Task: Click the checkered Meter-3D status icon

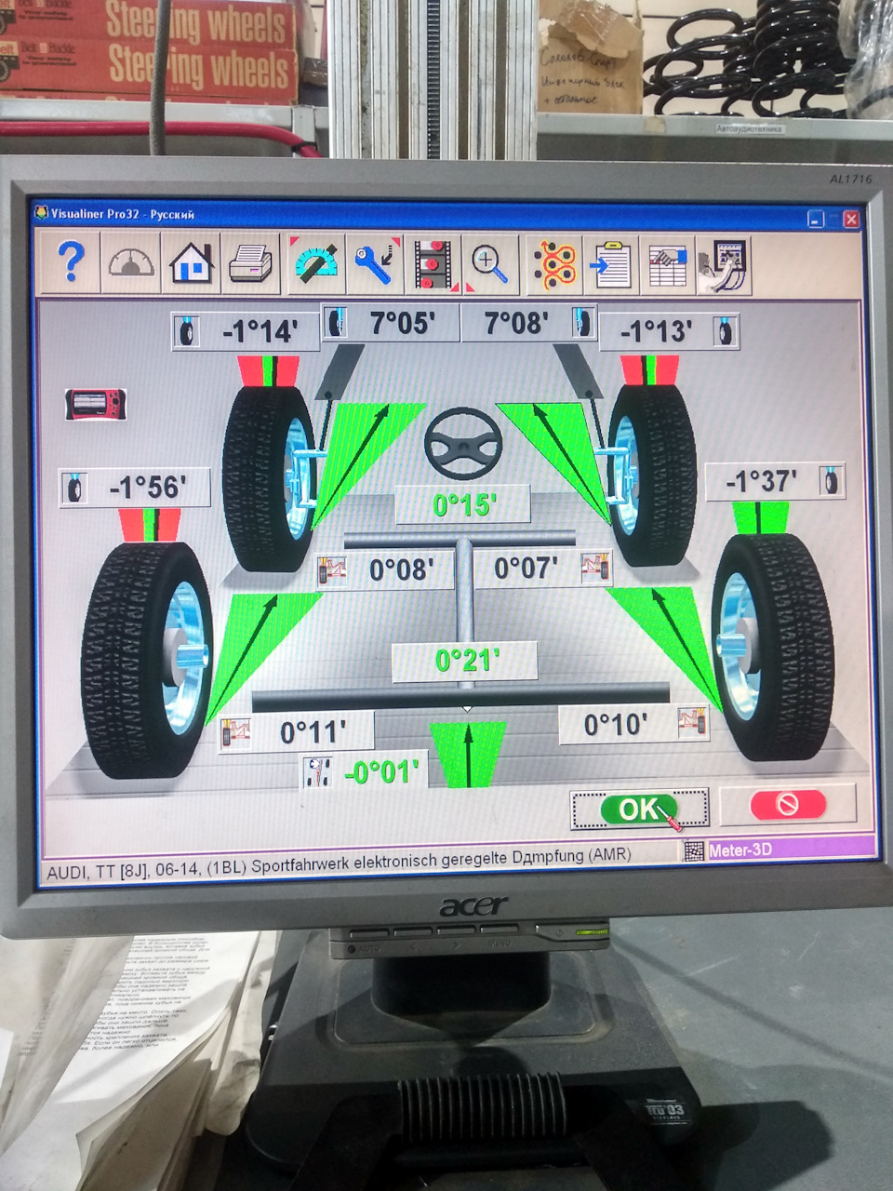Action: (694, 850)
